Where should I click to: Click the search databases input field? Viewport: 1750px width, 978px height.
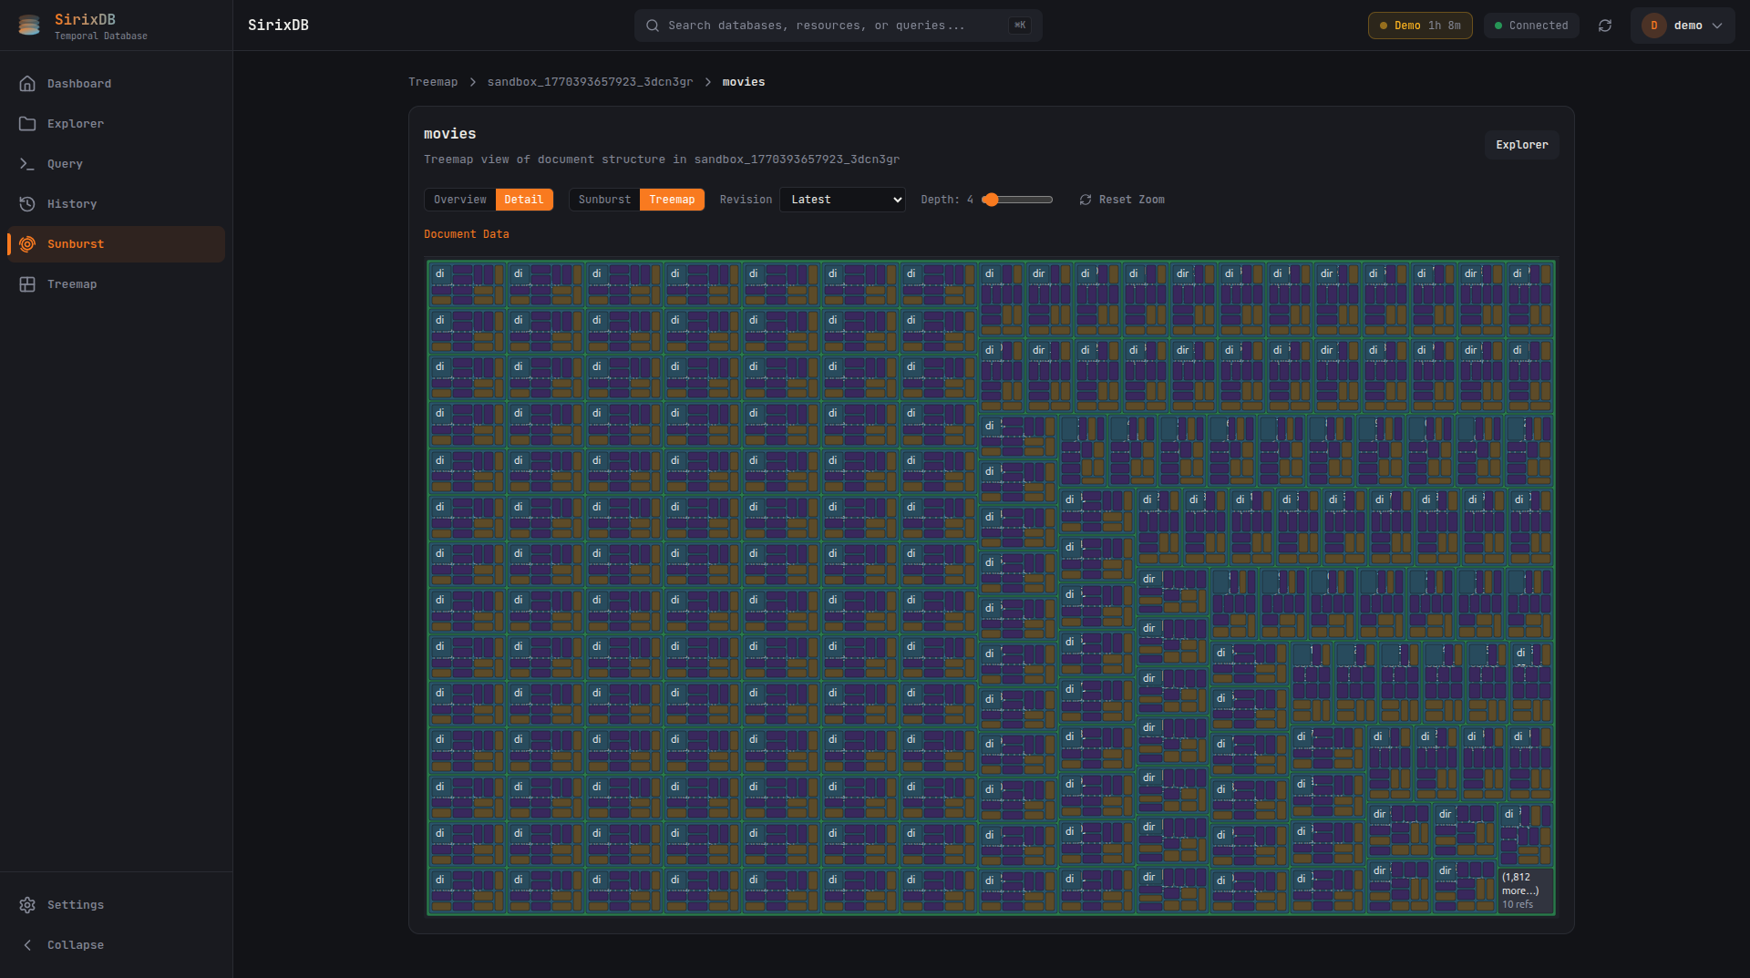pos(837,26)
